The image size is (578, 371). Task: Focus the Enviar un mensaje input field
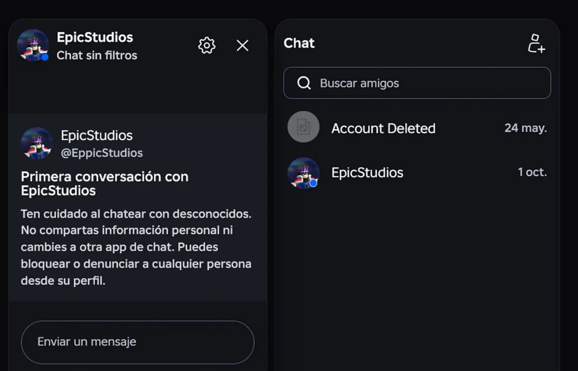(x=138, y=342)
